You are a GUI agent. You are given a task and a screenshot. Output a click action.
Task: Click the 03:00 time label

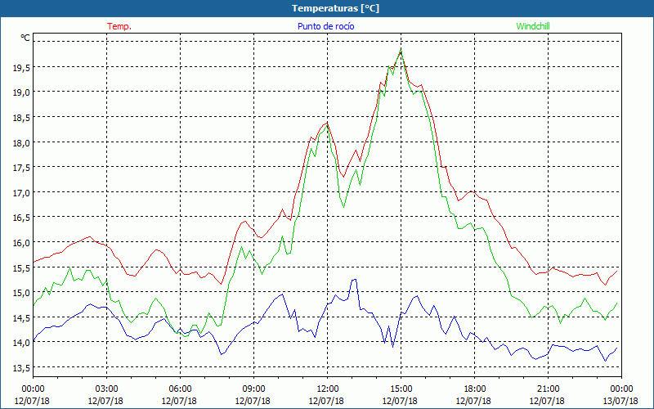[107, 389]
